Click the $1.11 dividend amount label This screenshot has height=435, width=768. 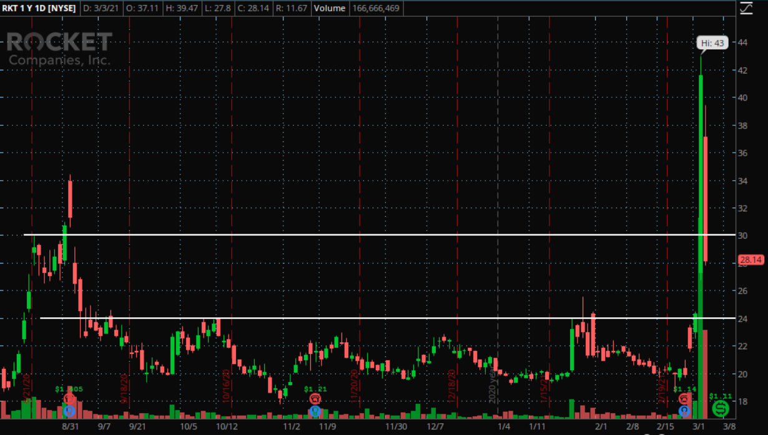tap(721, 396)
